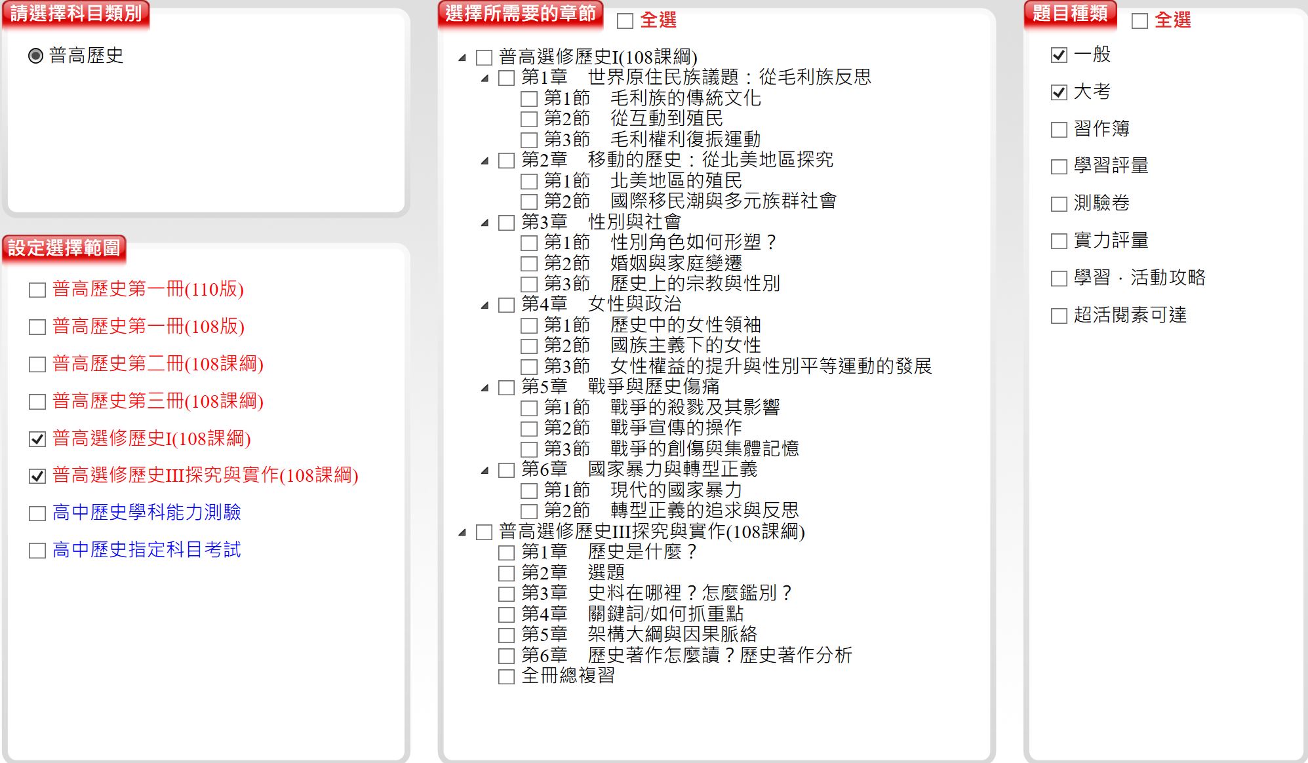Select 第1節 北美地區的殖民 checkbox
This screenshot has height=763, width=1308.
[529, 182]
